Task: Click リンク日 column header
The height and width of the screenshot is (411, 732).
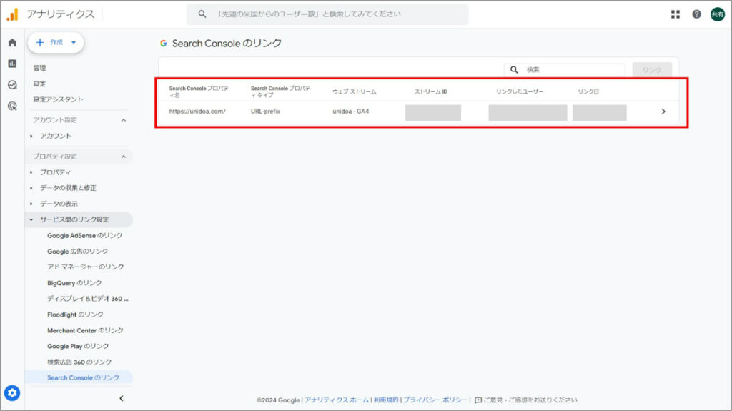Action: [588, 92]
